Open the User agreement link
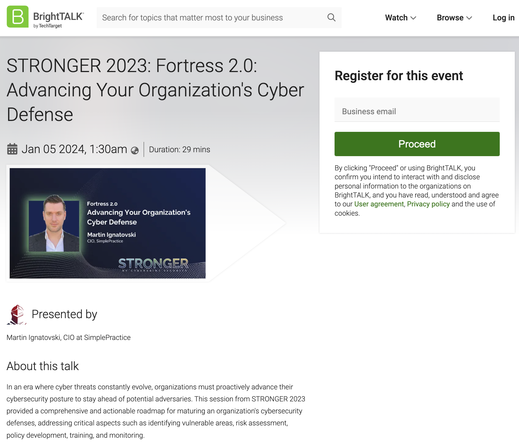519x443 pixels. 378,204
